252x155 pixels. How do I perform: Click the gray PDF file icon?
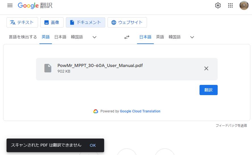(x=48, y=68)
